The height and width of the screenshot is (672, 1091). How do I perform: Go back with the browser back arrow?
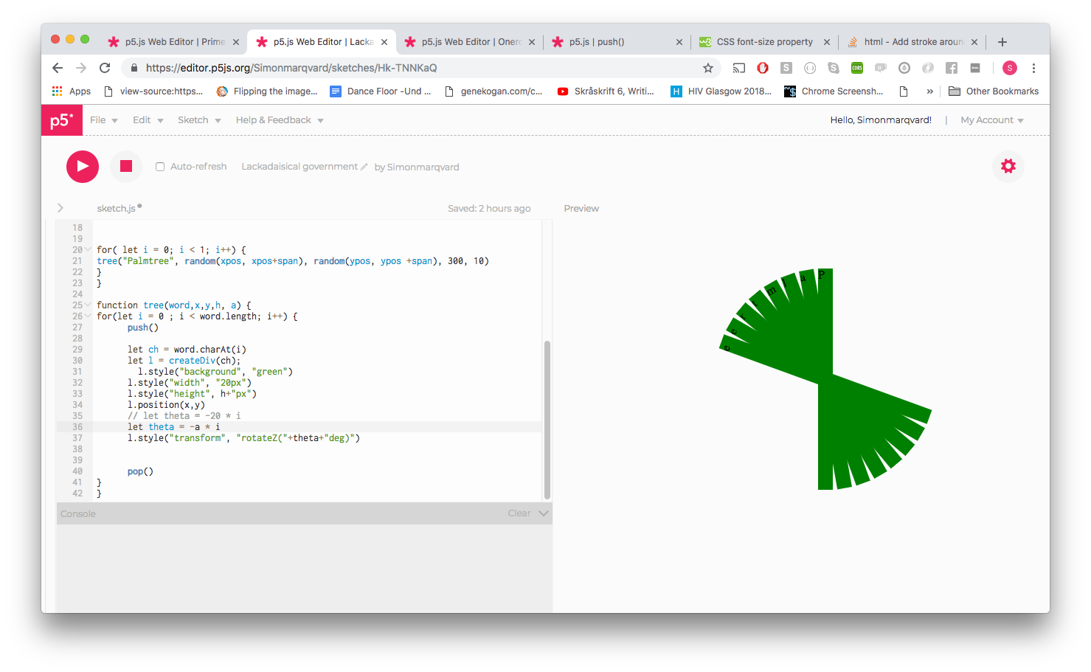click(x=58, y=68)
